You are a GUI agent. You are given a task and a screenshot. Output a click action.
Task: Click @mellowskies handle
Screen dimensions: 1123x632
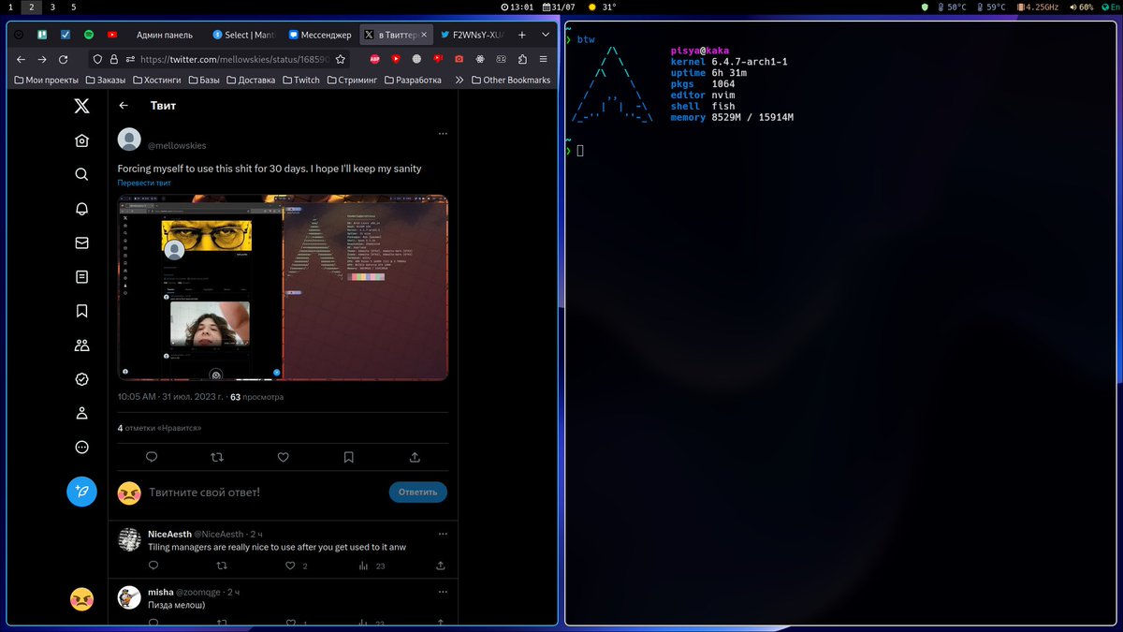pos(177,145)
